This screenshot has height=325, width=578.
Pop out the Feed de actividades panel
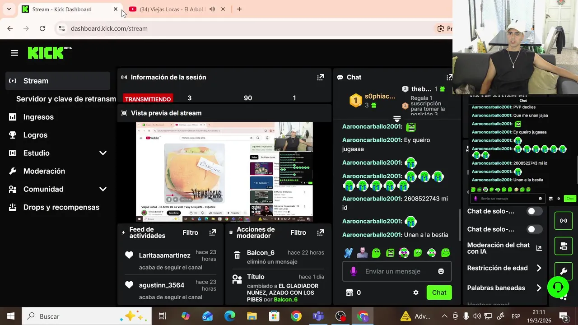(x=213, y=232)
